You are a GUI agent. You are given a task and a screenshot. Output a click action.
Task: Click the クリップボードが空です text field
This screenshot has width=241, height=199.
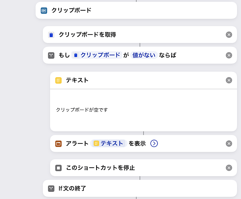pos(82,110)
